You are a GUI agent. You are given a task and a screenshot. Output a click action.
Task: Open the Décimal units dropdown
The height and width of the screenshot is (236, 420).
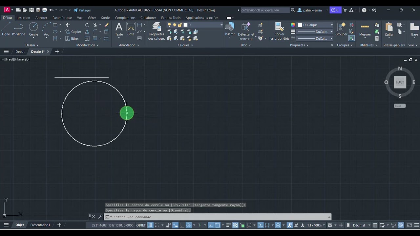361,225
